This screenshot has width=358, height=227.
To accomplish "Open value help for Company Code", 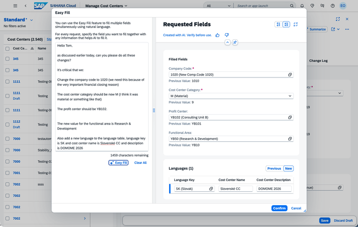I will [x=290, y=74].
